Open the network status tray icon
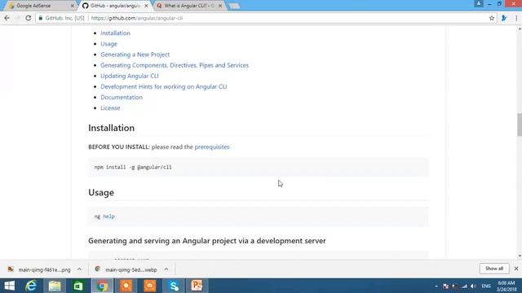 (464, 286)
